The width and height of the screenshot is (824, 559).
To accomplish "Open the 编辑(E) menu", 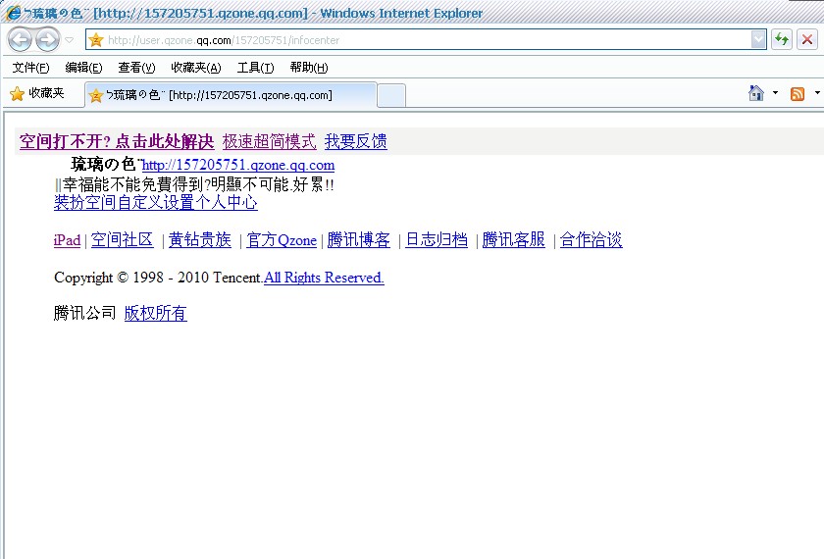I will tap(83, 68).
